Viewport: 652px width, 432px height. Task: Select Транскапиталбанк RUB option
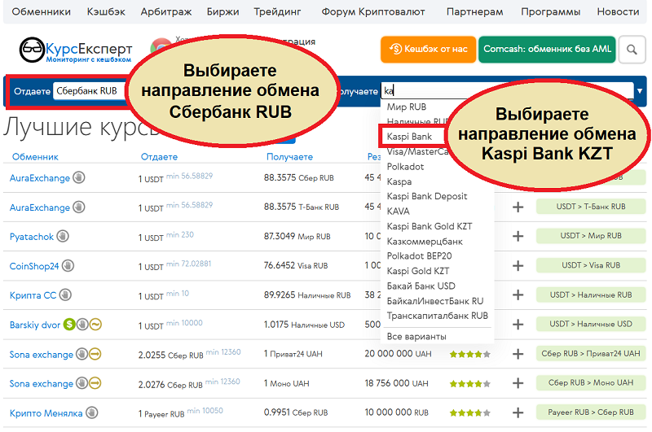tap(437, 316)
